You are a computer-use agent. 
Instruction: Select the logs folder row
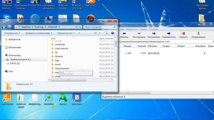[x=57, y=60]
